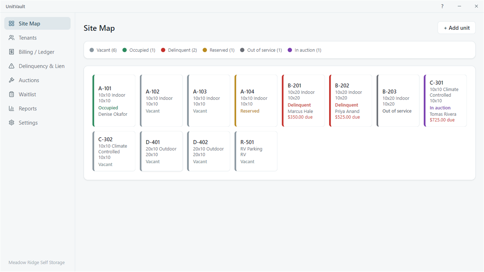Filter by In auction (1) legend
Screen dimensions: 484x272
click(304, 50)
